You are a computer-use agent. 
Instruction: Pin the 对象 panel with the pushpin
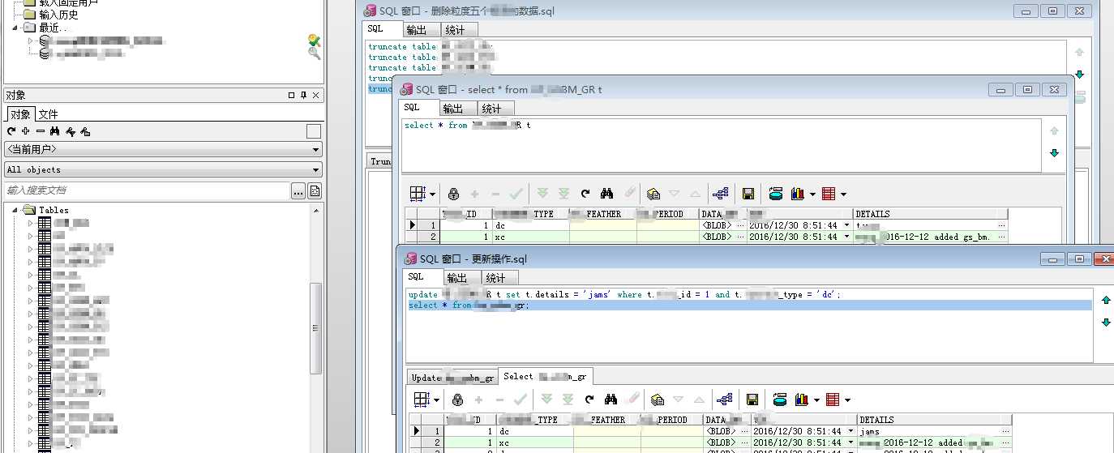304,95
